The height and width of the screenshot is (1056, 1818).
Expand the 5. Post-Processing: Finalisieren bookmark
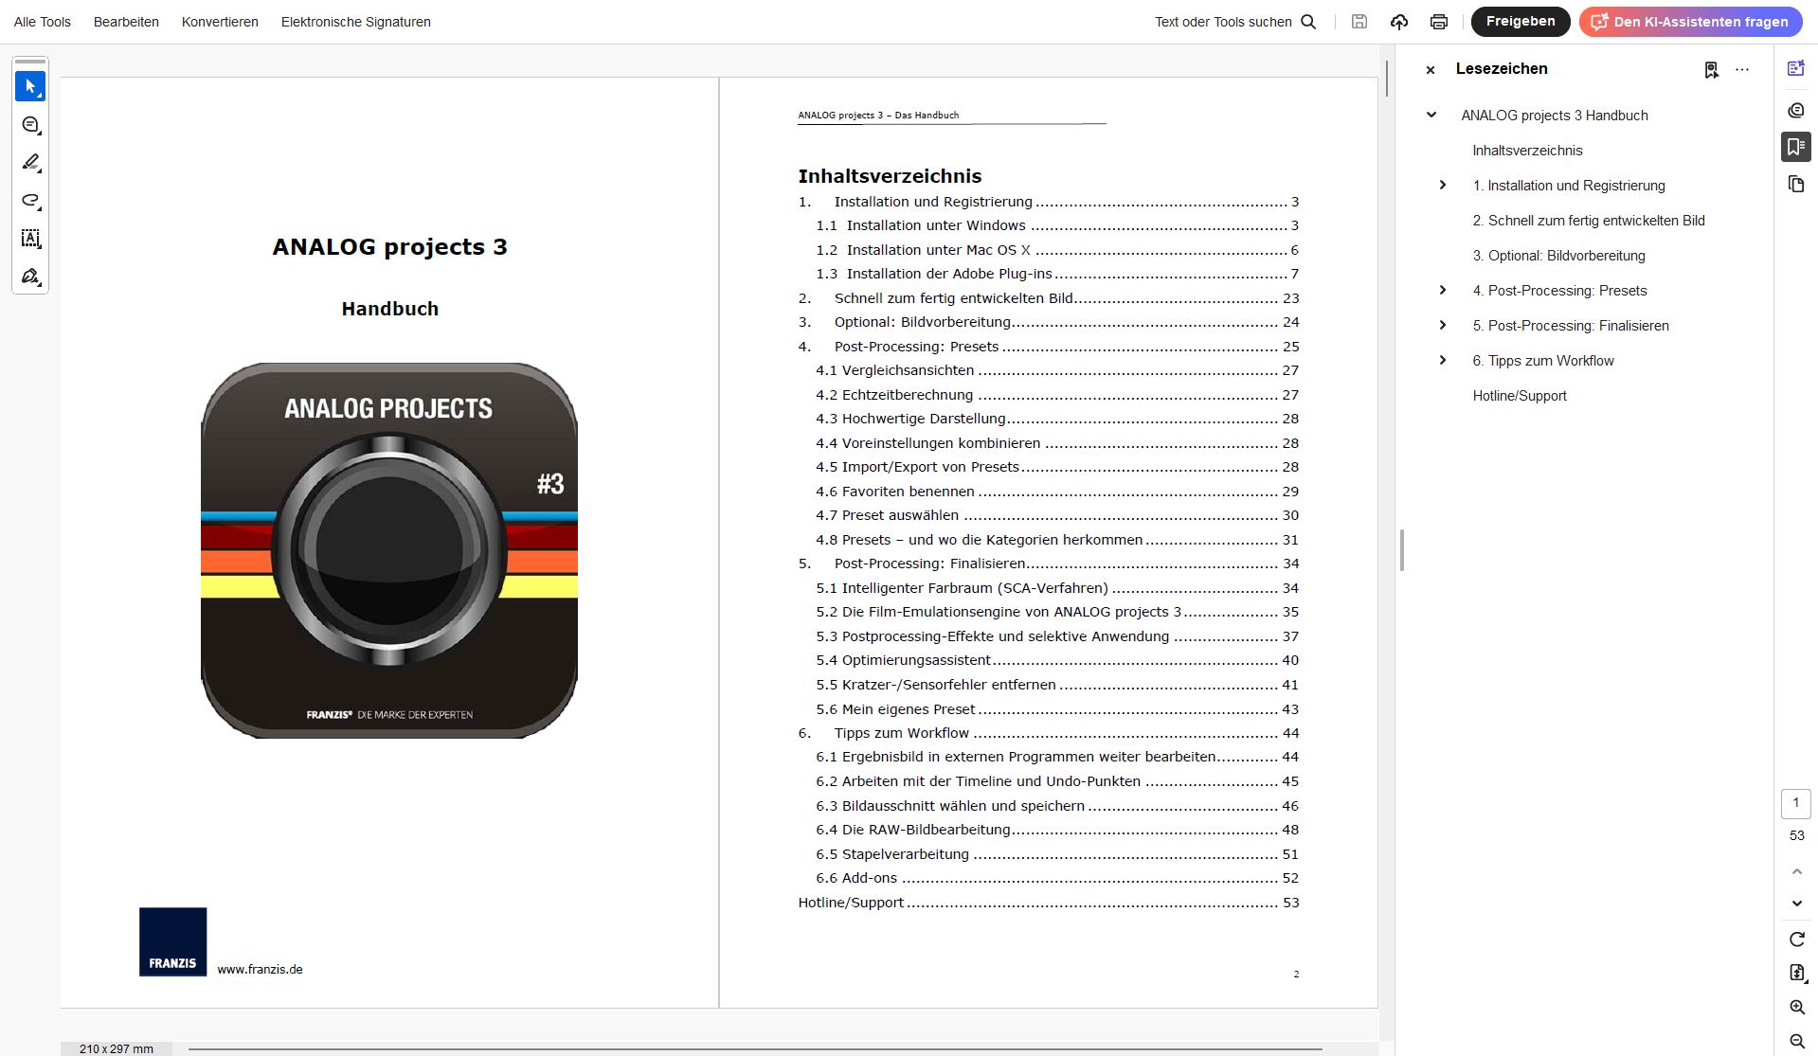pyautogui.click(x=1442, y=325)
